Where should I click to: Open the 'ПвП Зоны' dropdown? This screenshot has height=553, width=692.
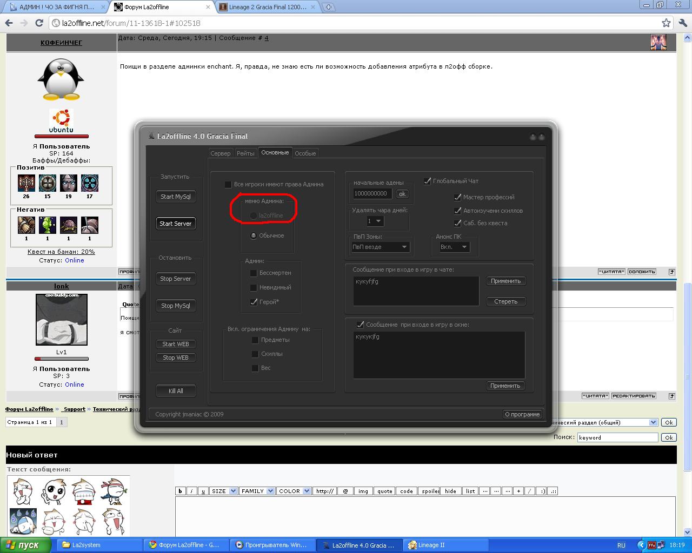[381, 247]
